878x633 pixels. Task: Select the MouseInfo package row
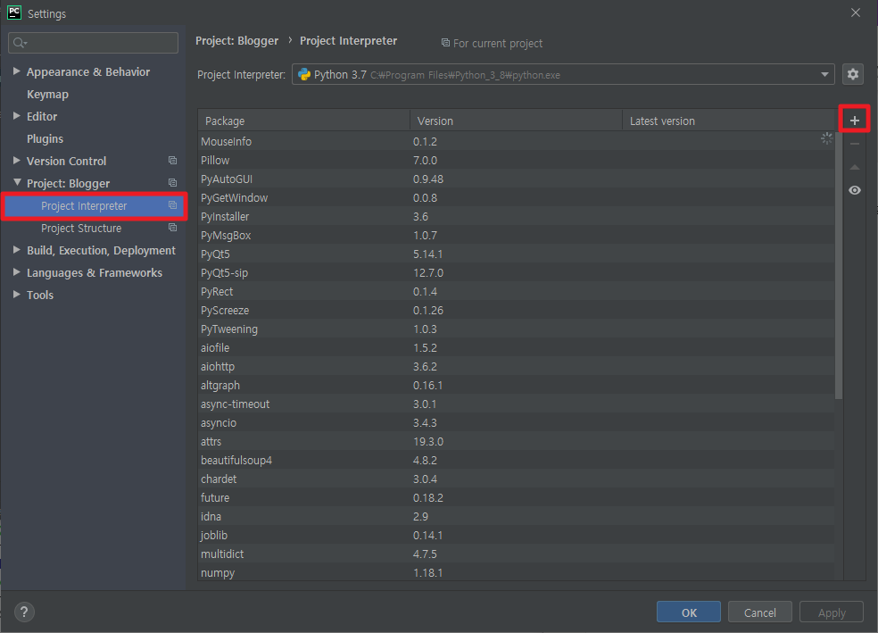pos(517,142)
